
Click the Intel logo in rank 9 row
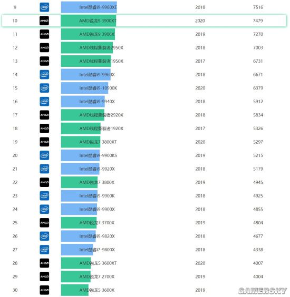coord(44,7)
